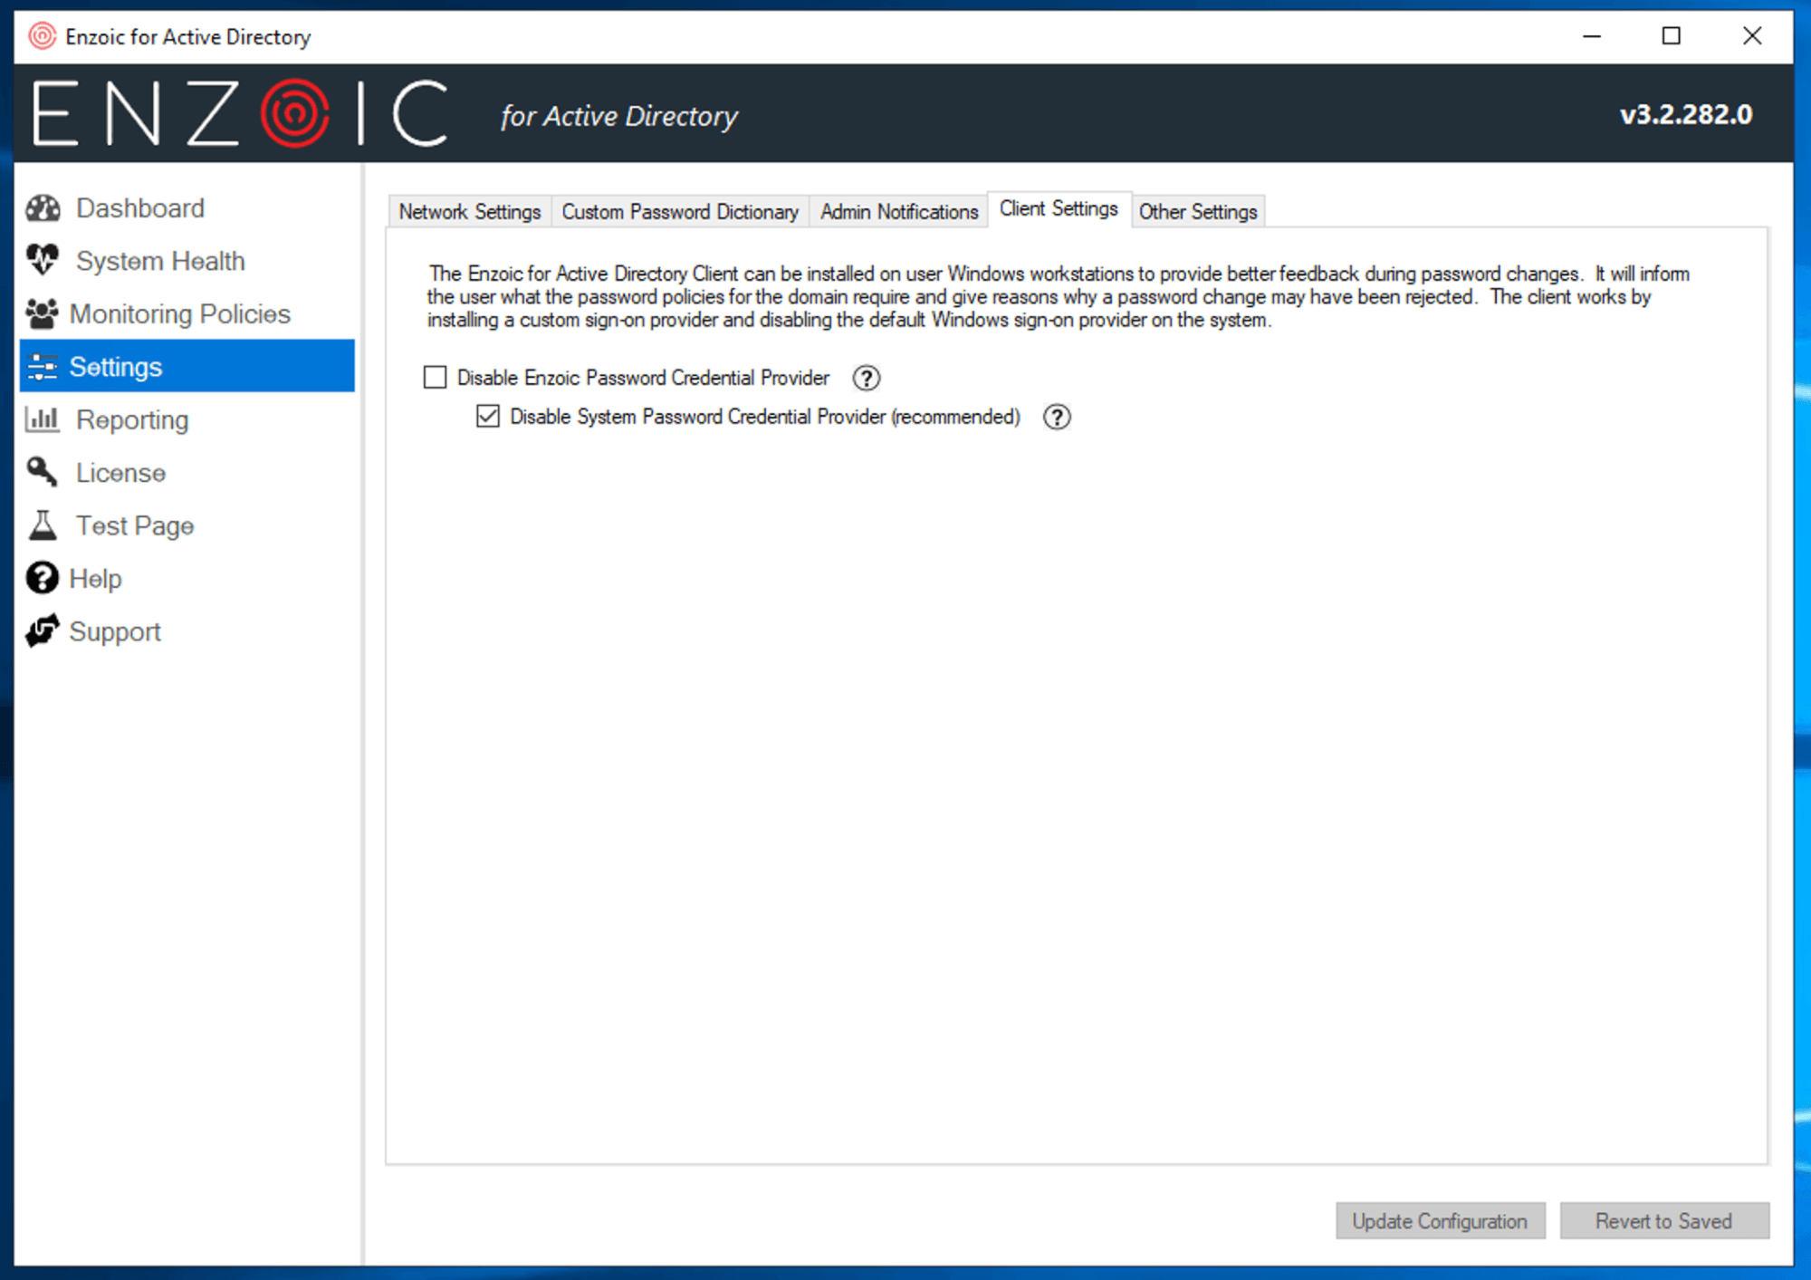1811x1280 pixels.
Task: Click the Update Configuration button
Action: pyautogui.click(x=1440, y=1221)
